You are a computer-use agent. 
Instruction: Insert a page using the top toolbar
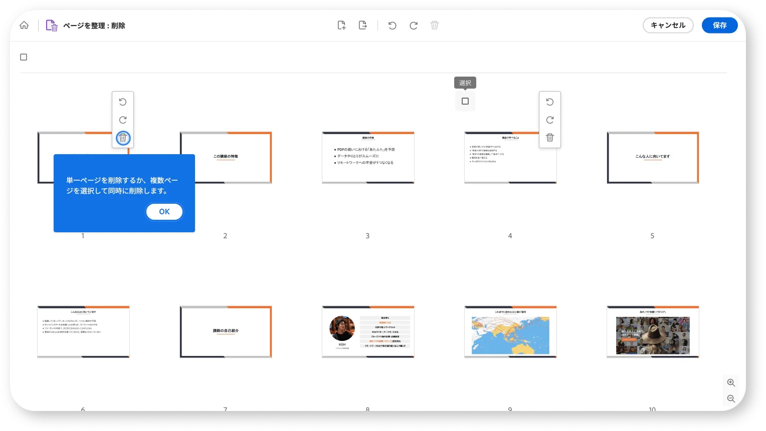click(341, 25)
